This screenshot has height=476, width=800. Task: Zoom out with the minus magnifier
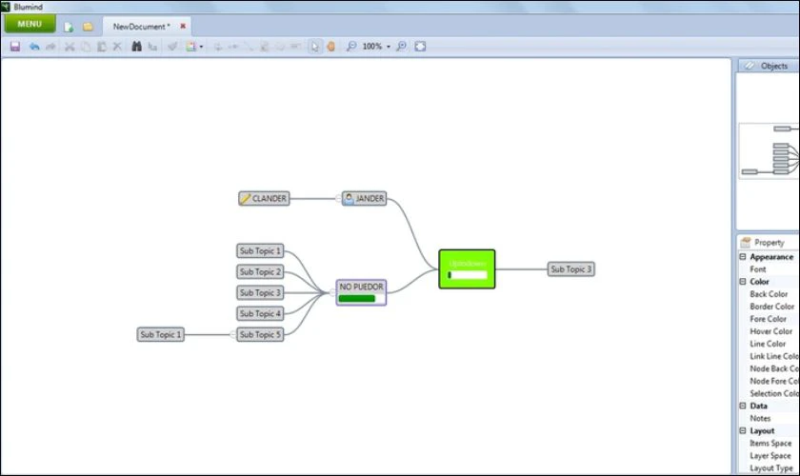[351, 47]
